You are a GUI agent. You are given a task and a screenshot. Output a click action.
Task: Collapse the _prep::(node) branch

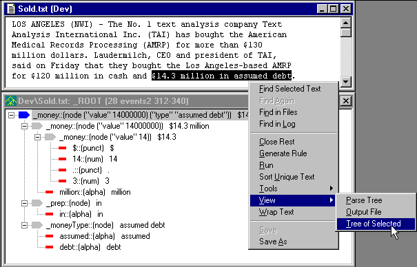pyautogui.click(x=24, y=203)
